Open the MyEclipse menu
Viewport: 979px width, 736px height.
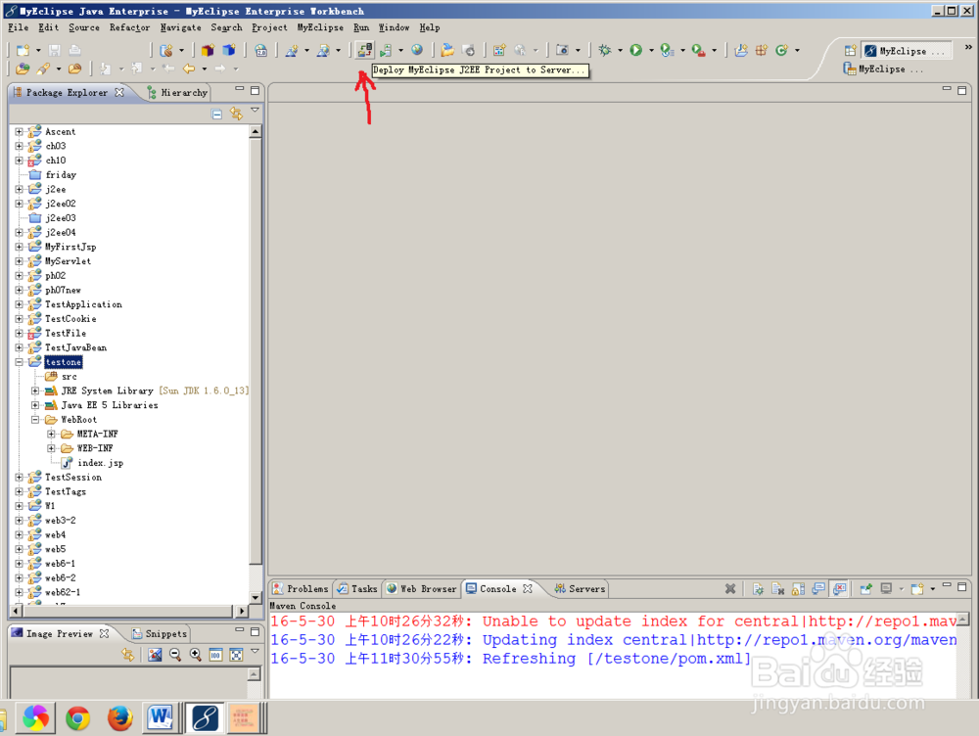coord(320,27)
